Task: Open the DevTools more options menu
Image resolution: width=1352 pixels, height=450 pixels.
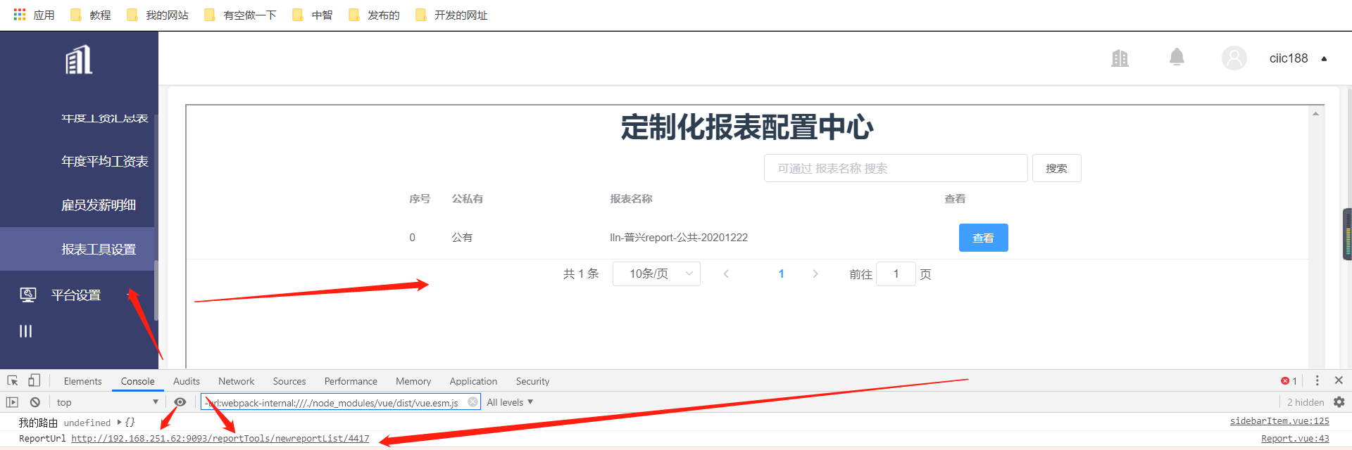Action: coord(1317,380)
